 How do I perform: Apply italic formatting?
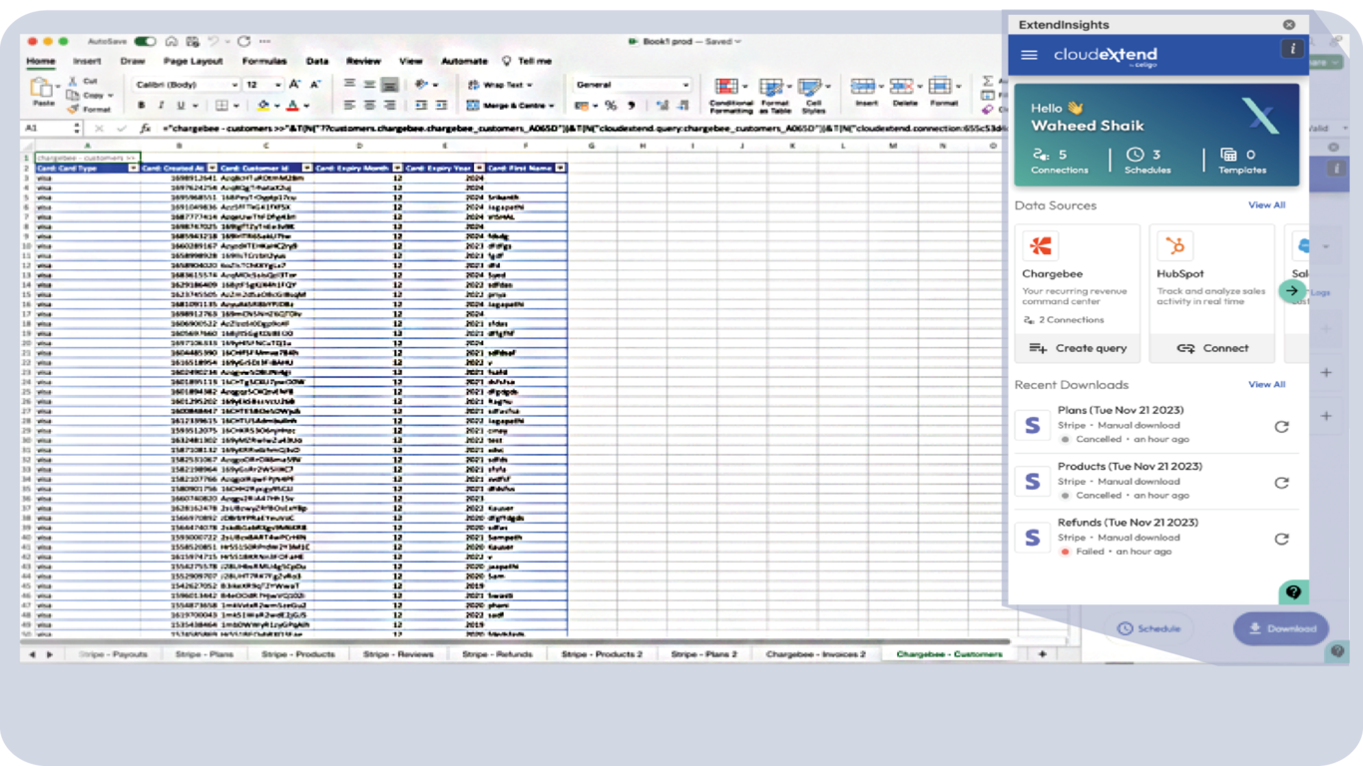coord(161,105)
